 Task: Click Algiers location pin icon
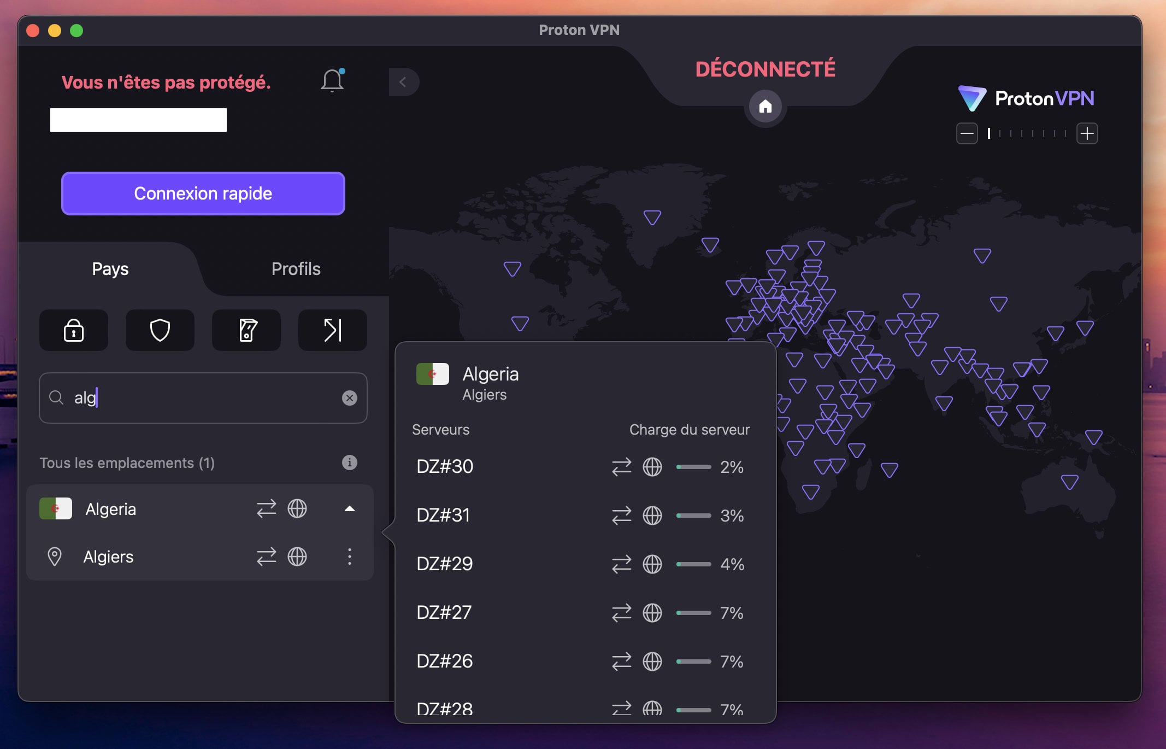click(x=55, y=557)
